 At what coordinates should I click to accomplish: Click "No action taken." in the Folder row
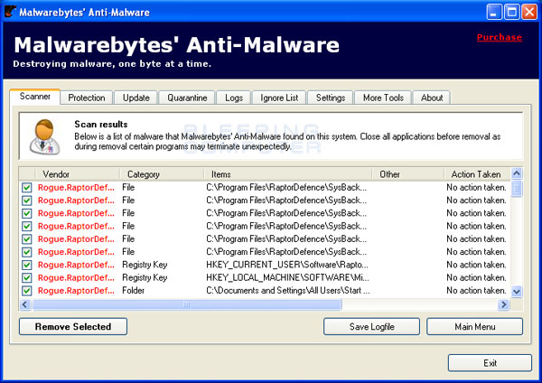point(476,291)
